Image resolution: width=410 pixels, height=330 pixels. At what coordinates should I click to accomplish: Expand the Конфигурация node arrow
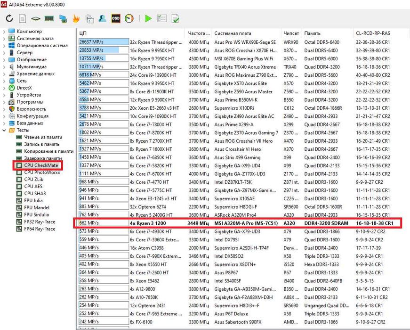point(4,116)
